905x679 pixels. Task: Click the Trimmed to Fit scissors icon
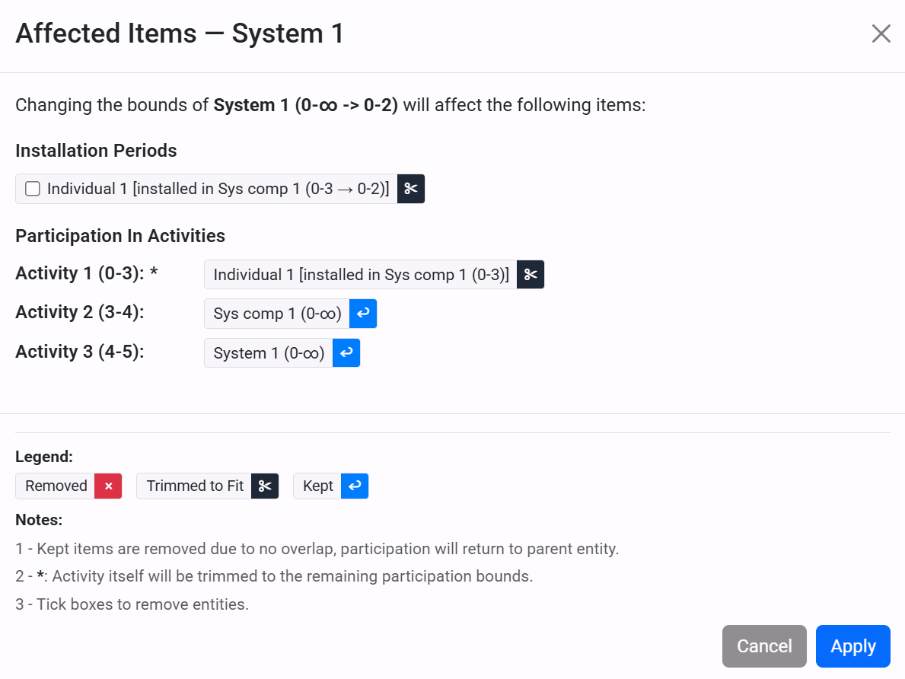click(263, 486)
